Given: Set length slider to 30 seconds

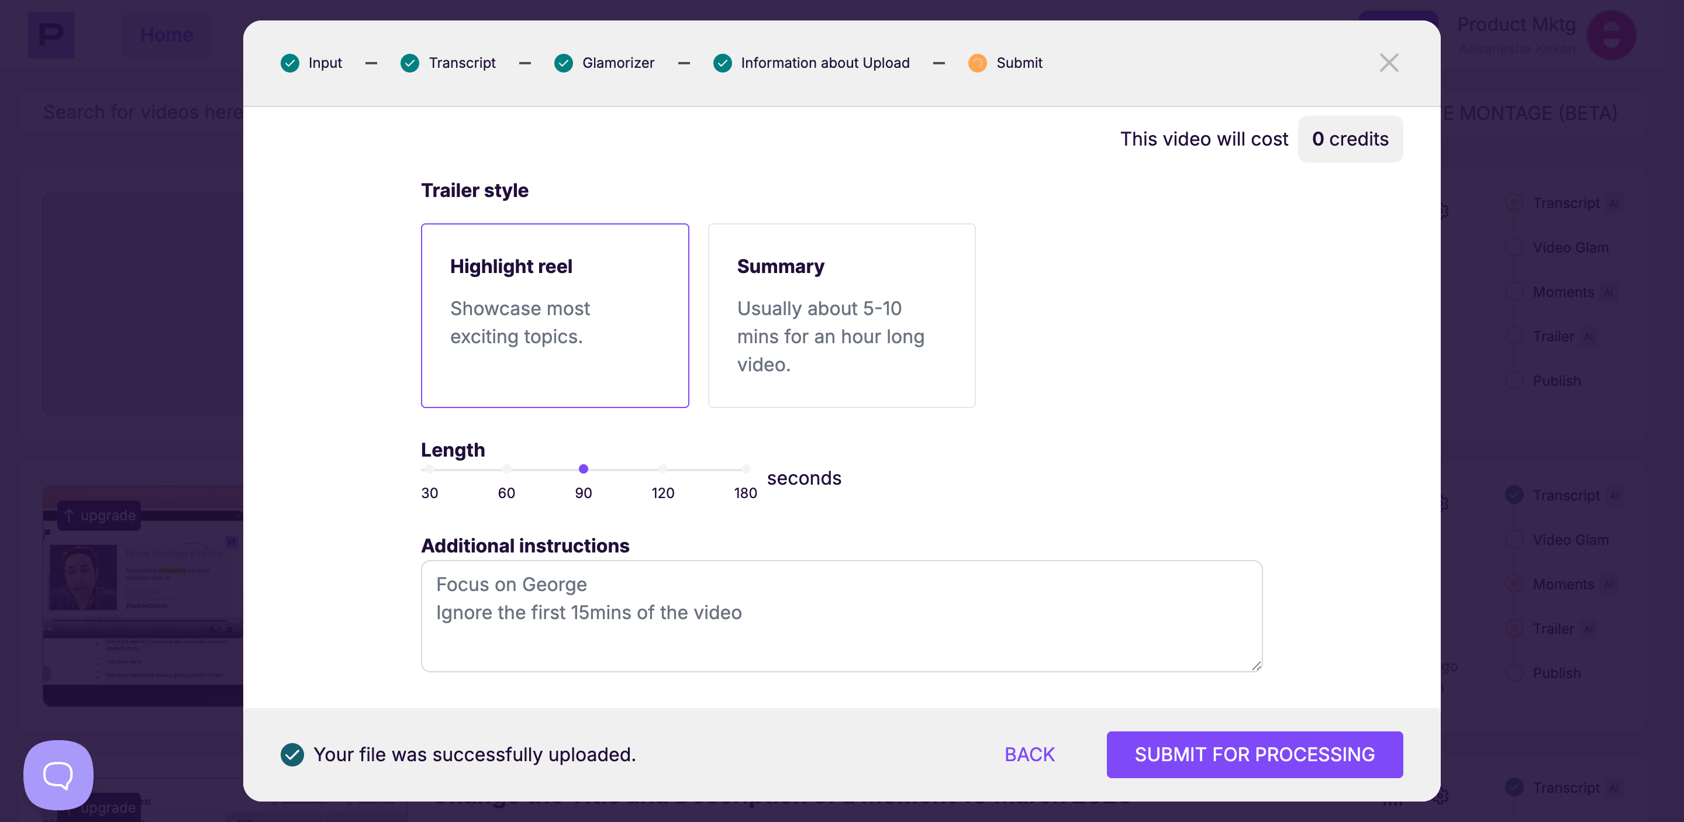Looking at the screenshot, I should [429, 469].
